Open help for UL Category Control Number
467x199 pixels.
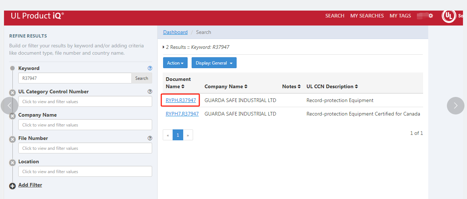150,91
